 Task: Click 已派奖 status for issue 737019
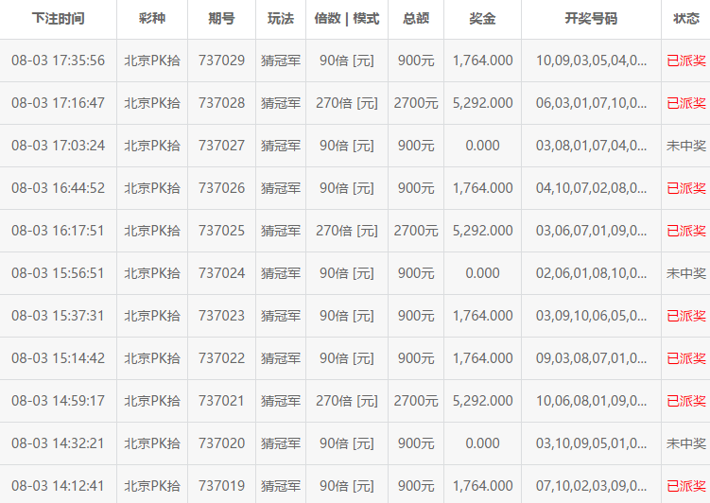pos(686,486)
